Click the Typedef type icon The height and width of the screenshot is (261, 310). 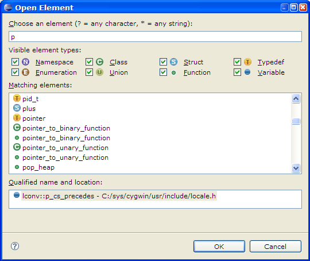(x=247, y=62)
